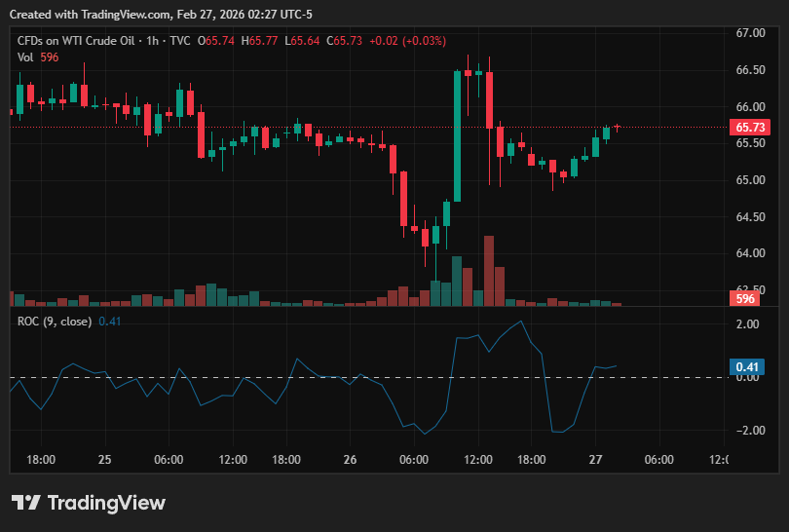Image resolution: width=789 pixels, height=532 pixels.
Task: Click the red 596 volume tag
Action: [x=745, y=298]
